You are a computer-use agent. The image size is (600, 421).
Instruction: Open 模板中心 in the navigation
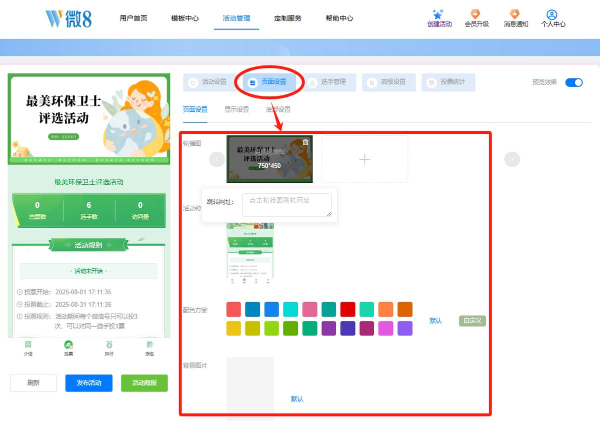[x=185, y=18]
